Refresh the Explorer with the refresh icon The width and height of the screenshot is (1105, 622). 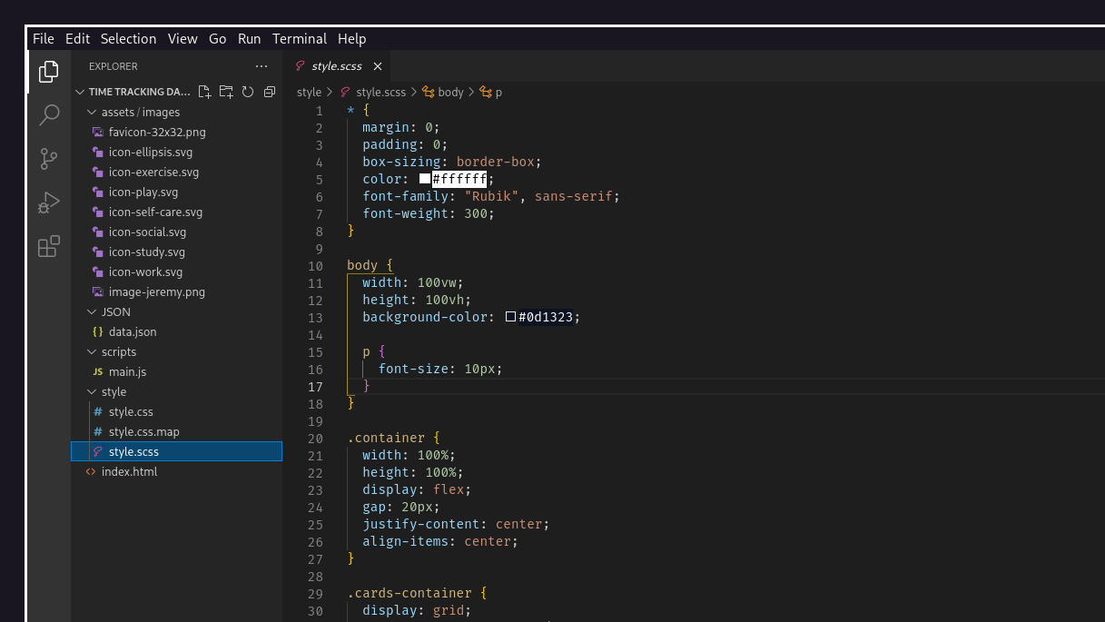tap(247, 91)
